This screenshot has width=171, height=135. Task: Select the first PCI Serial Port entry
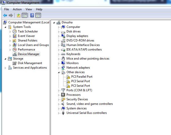point(81,81)
